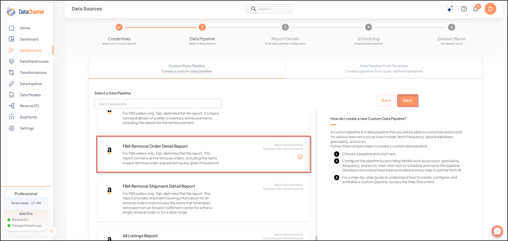Click the Home house icon
The image size is (508, 241).
click(11, 28)
